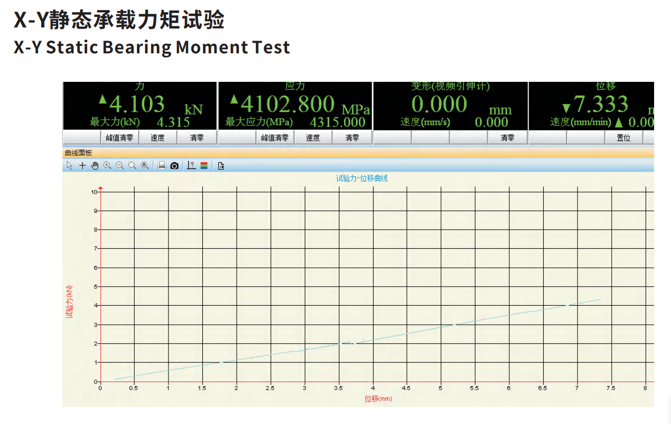Viewport: 671px width, 424px height.
Task: Select the arrow pointer tool
Action: (x=70, y=165)
